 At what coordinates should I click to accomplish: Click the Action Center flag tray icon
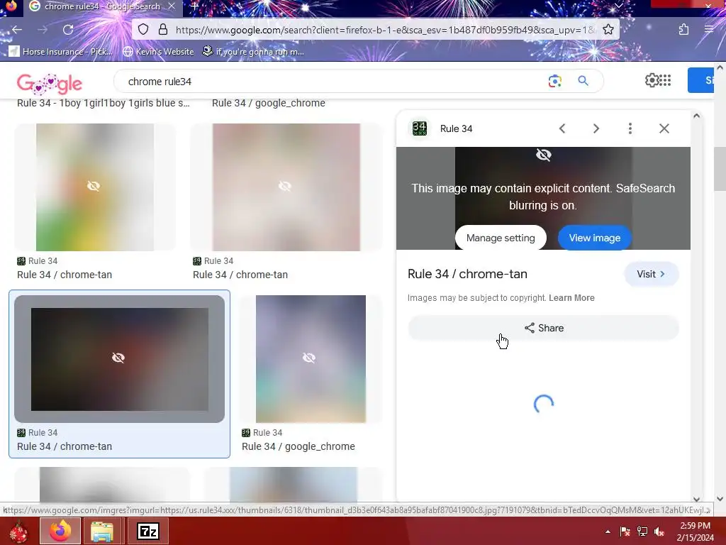click(x=625, y=532)
